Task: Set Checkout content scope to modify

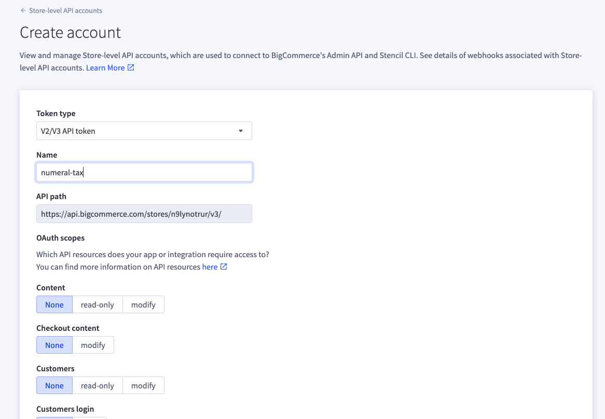Action: point(93,345)
